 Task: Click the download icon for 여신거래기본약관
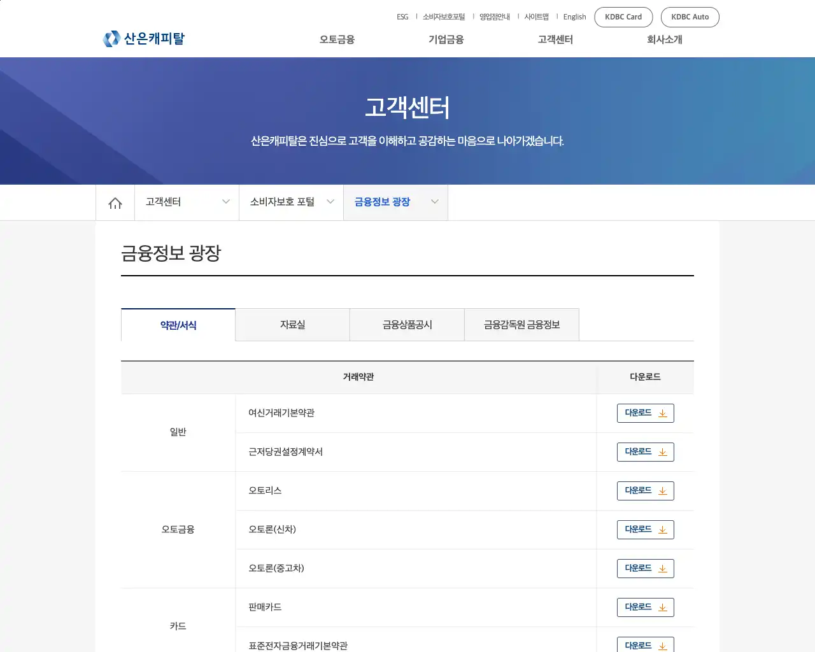click(x=663, y=413)
